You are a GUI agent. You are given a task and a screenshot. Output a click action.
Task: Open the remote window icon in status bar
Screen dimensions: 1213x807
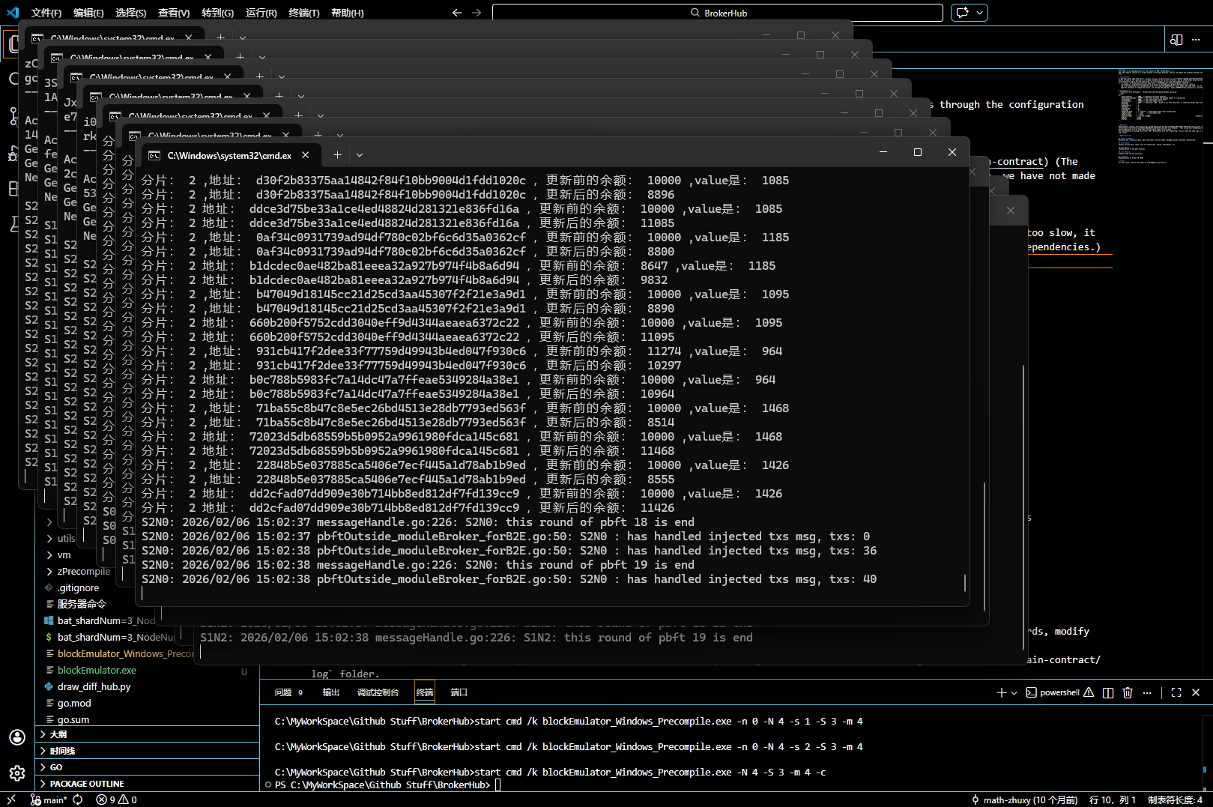pyautogui.click(x=11, y=800)
